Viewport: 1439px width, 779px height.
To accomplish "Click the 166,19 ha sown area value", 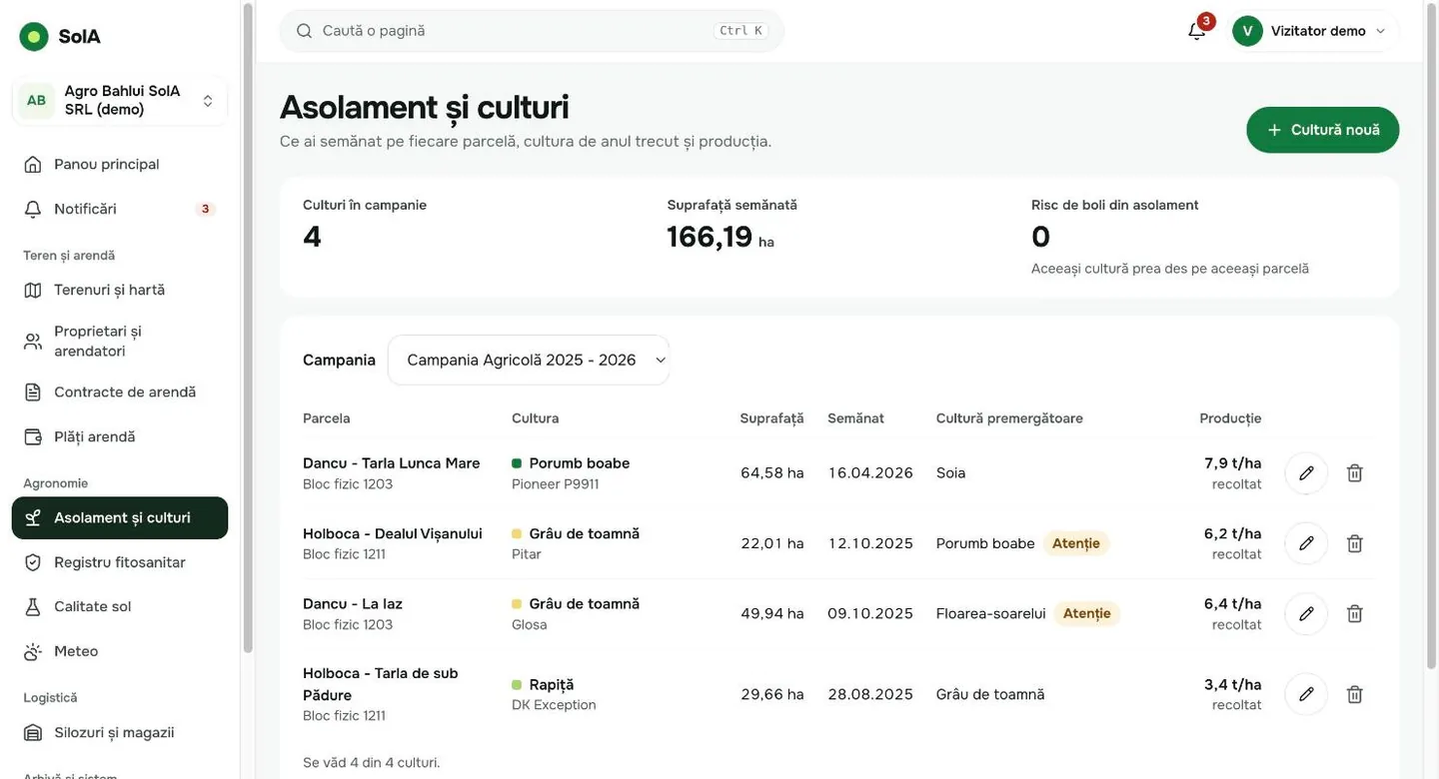I will click(720, 237).
